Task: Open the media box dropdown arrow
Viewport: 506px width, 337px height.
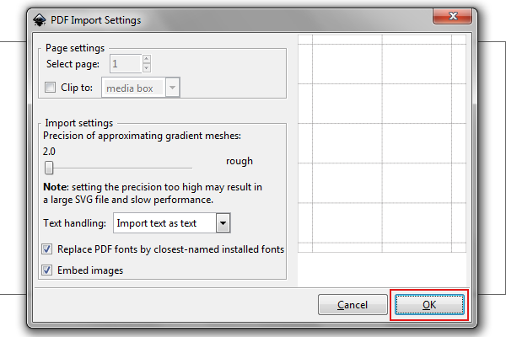Action: tap(172, 88)
